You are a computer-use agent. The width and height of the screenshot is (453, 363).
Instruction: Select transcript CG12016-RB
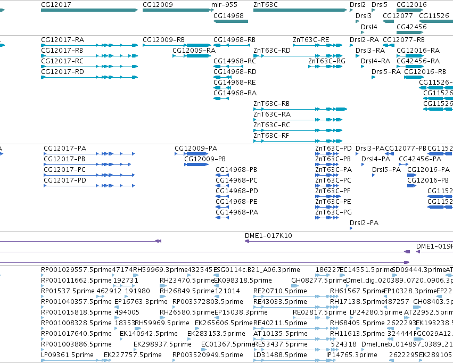coord(425,72)
